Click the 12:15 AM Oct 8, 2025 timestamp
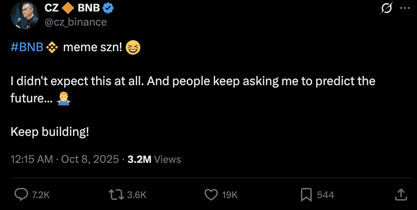This screenshot has height=210, width=417. point(65,159)
